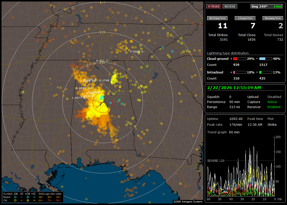Click the cyan recent +CG legend symbol
The width and height of the screenshot is (287, 205).
(28, 197)
